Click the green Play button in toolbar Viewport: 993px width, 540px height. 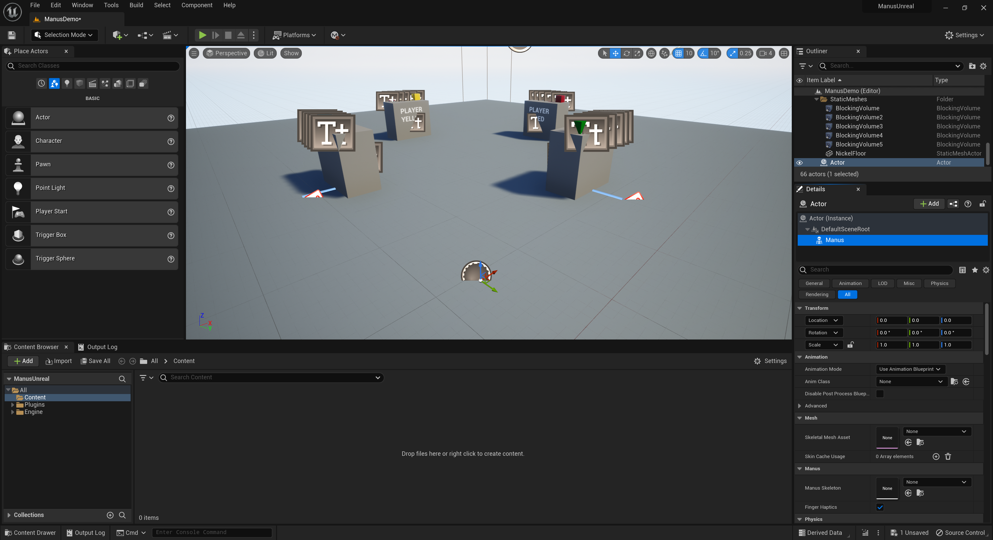[202, 35]
